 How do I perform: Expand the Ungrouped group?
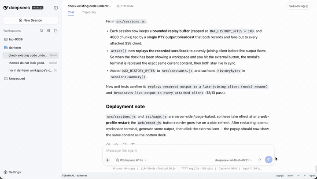(17, 78)
